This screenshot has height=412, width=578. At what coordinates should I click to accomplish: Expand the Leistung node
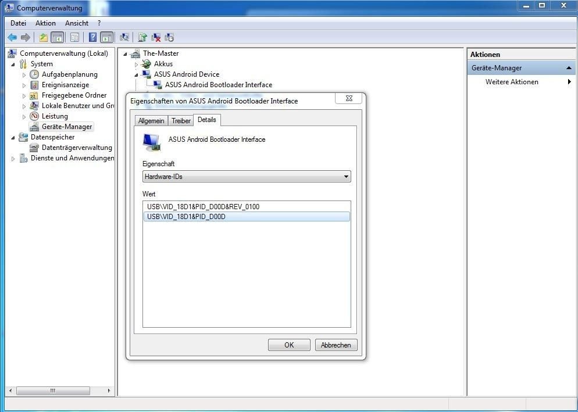(24, 117)
